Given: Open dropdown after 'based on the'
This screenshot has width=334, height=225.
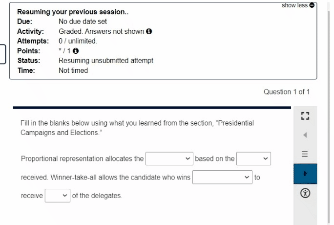Looking at the screenshot, I should [253, 158].
